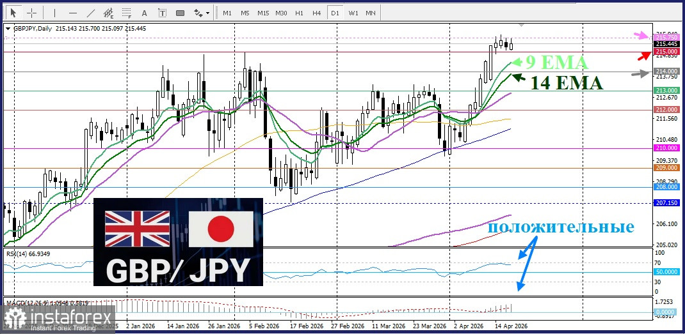Choose the trendline drawing tool

(91, 13)
